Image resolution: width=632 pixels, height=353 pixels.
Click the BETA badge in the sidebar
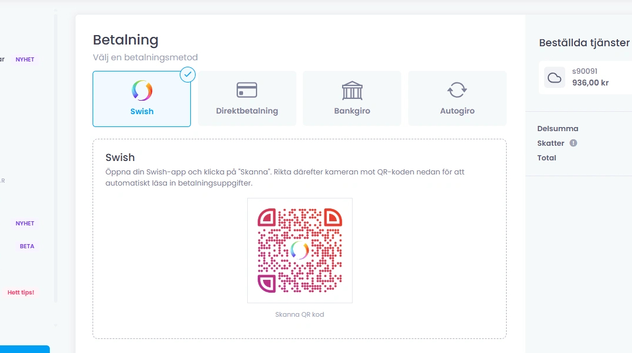coord(27,246)
